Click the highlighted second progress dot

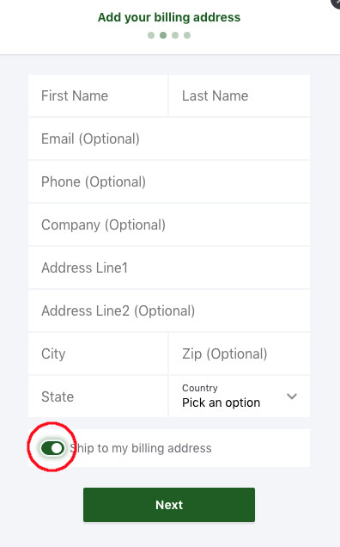click(163, 35)
